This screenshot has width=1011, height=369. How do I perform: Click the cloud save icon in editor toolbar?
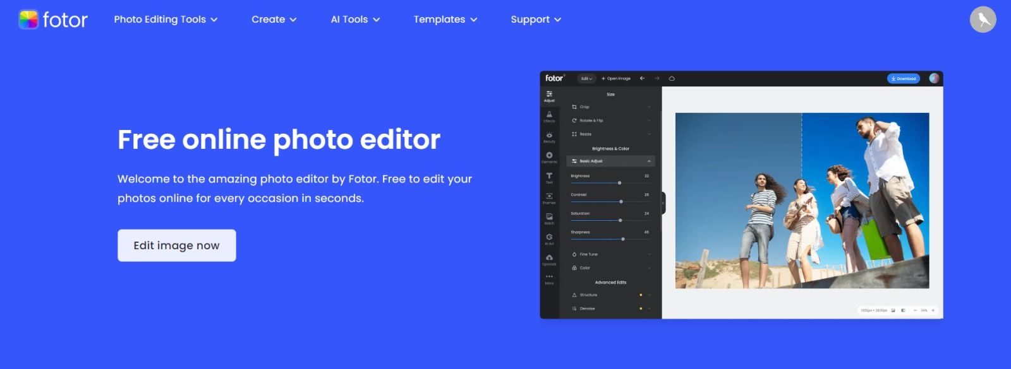click(672, 79)
